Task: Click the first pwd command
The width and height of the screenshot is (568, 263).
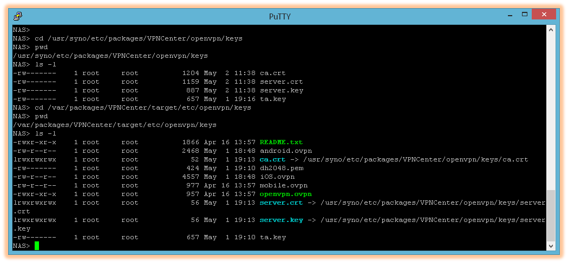Action: pyautogui.click(x=41, y=47)
